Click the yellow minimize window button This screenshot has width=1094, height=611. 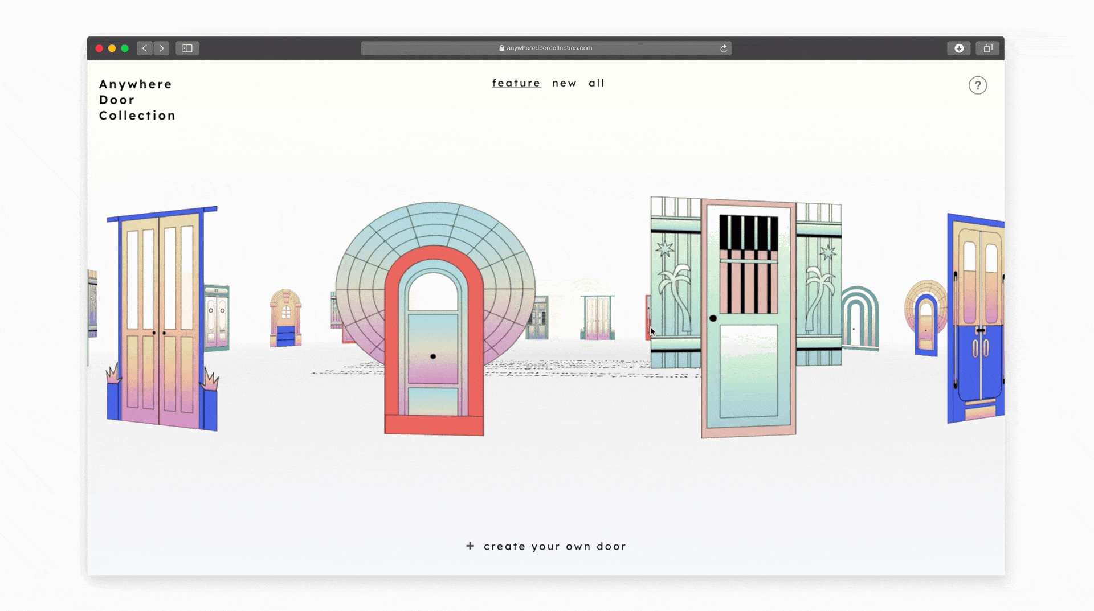tap(112, 48)
